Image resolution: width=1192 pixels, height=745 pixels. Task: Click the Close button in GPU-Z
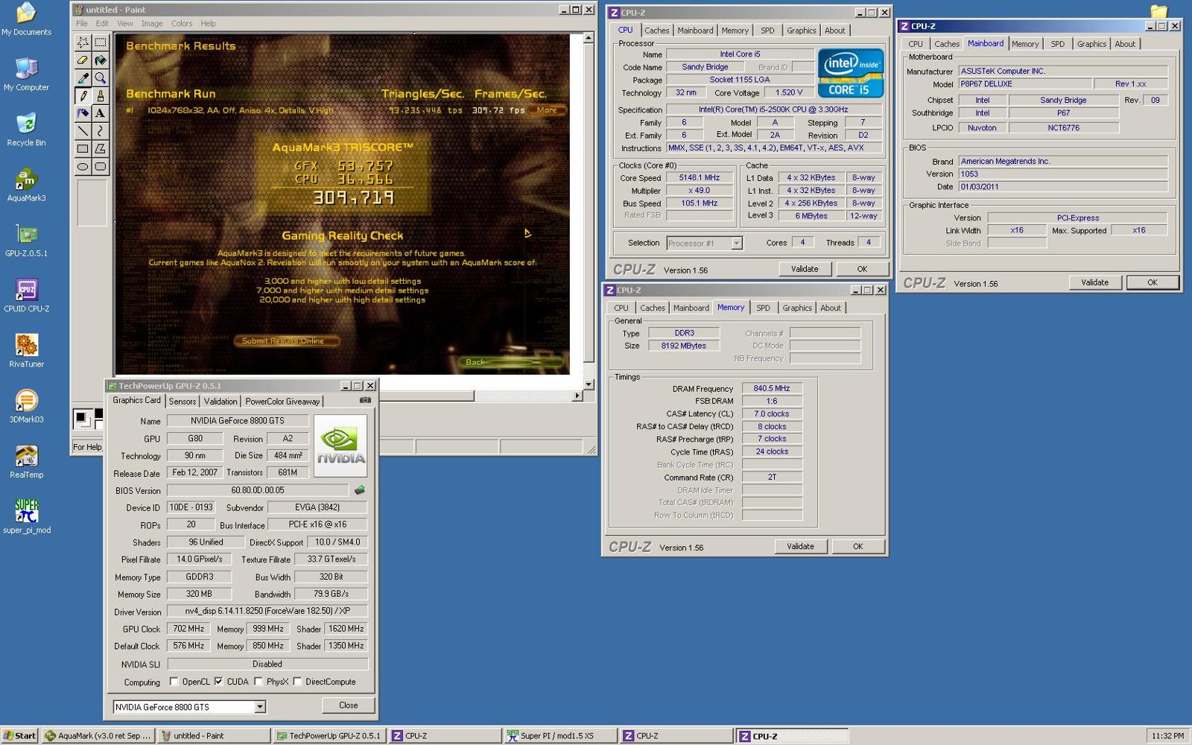(348, 705)
